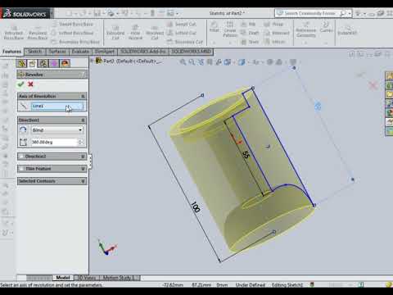
Task: Click the Fillet tool in ribbon
Action: (x=215, y=27)
